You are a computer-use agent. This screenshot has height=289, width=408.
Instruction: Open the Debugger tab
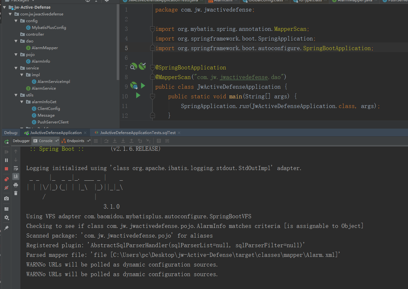point(21,141)
